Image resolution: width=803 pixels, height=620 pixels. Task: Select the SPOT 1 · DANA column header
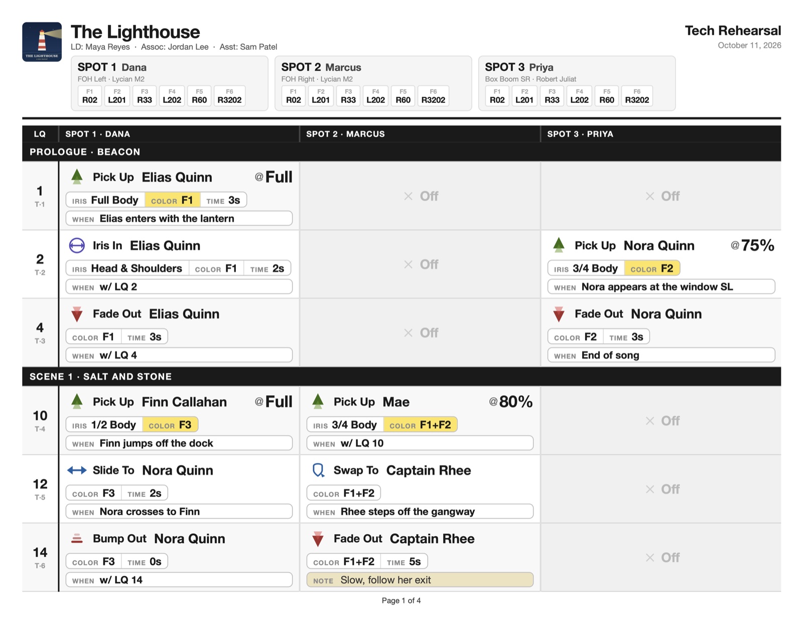click(x=179, y=134)
